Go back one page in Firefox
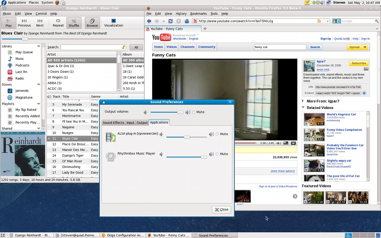 click(149, 21)
